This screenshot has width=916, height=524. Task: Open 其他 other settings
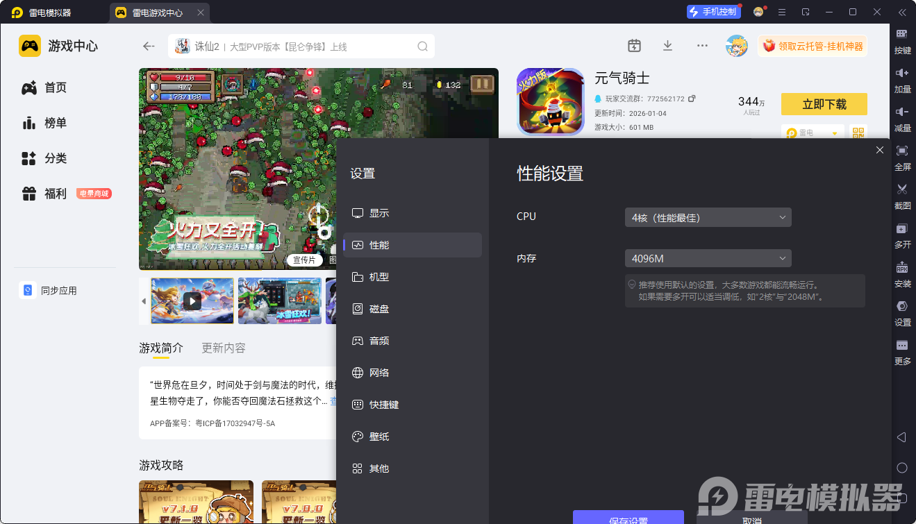coord(413,468)
